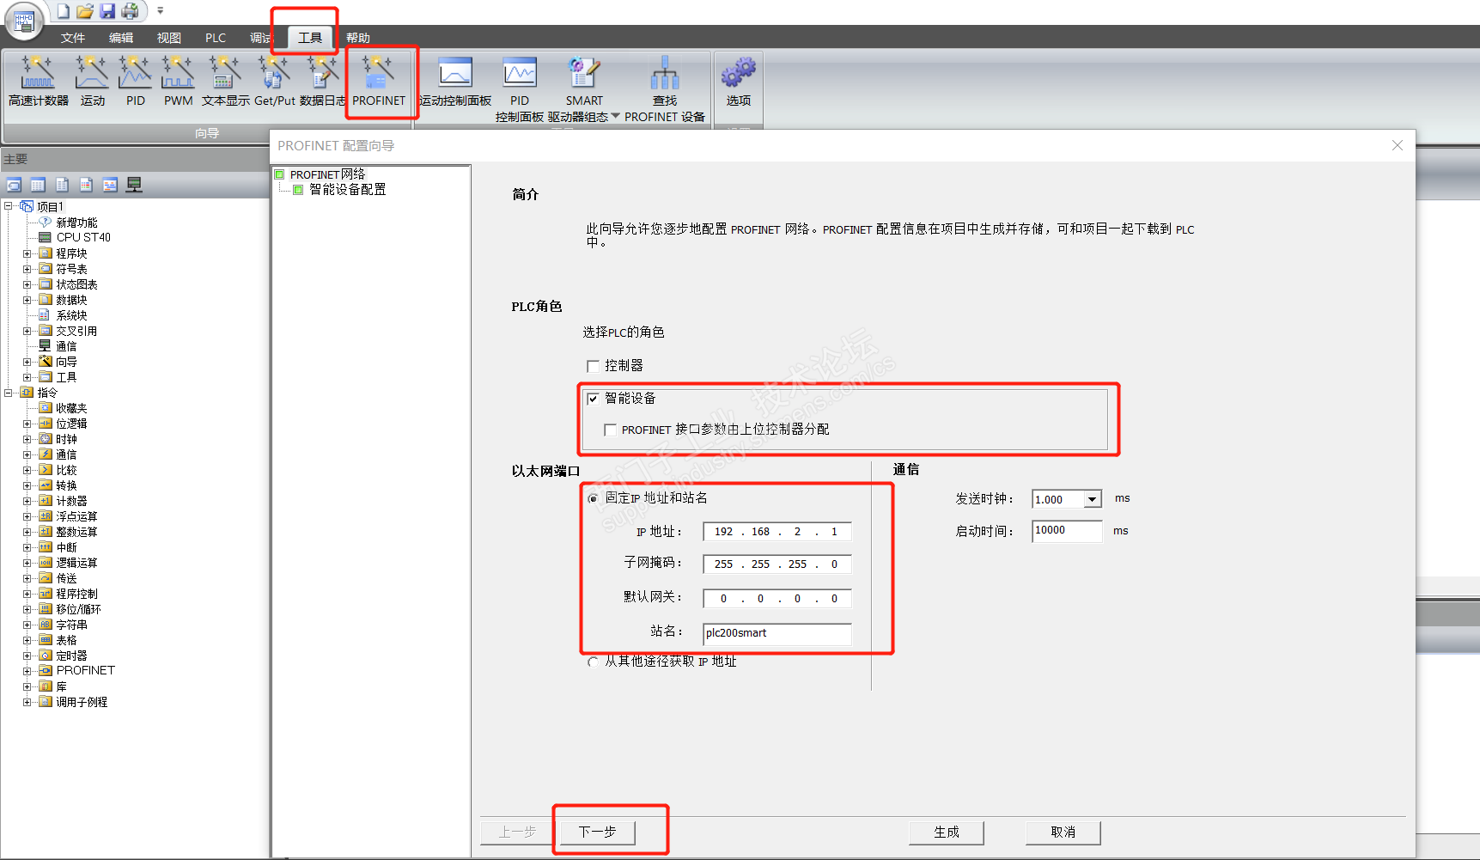Image resolution: width=1480 pixels, height=860 pixels.
Task: Click the Save floppy disk icon
Action: (107, 11)
